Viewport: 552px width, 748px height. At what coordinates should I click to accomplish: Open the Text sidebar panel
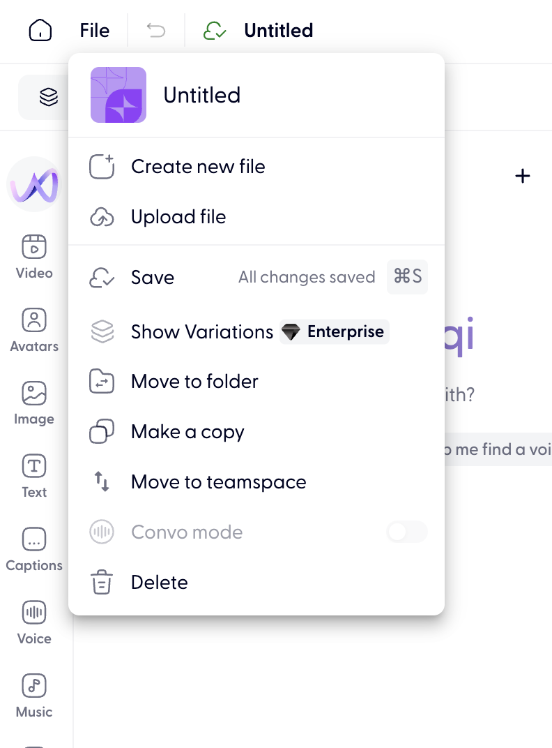click(34, 476)
